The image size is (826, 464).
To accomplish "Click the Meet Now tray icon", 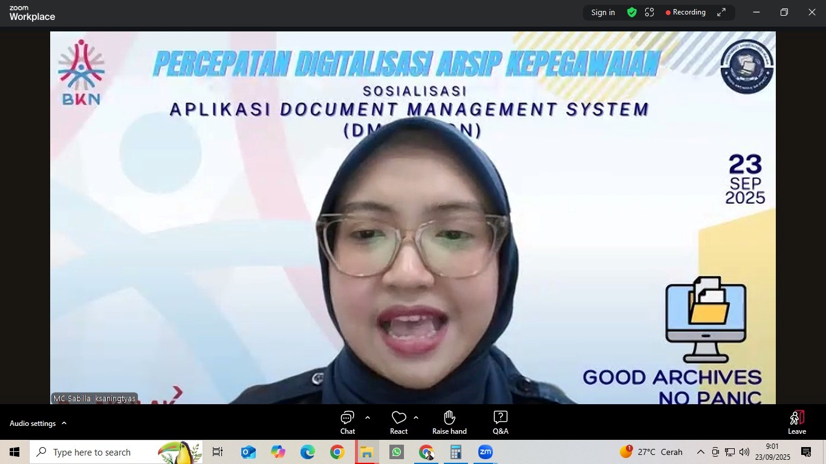I will pos(715,452).
